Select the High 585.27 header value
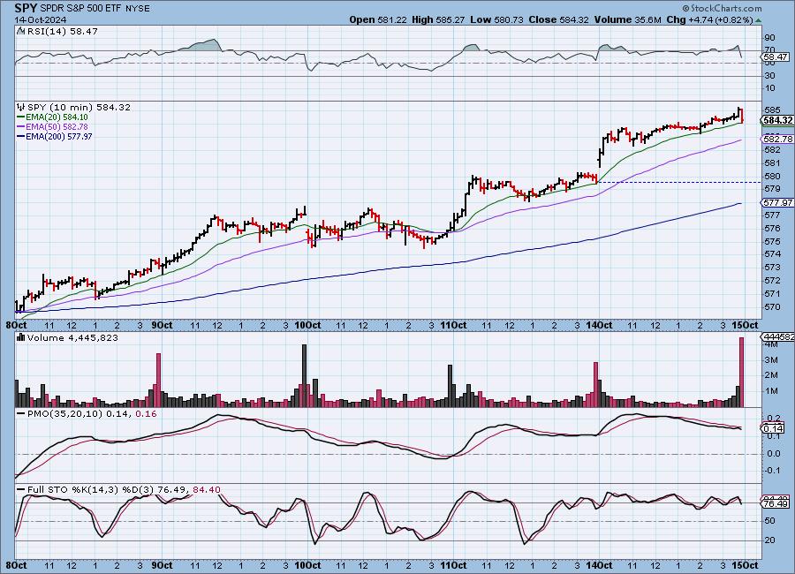The height and width of the screenshot is (574, 795). coord(438,19)
